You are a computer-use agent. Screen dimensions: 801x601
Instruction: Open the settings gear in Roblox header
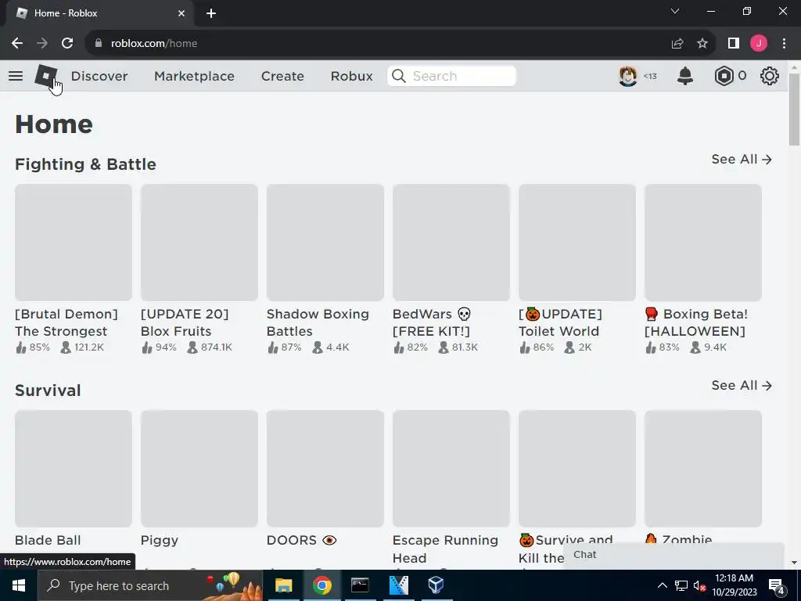pos(770,76)
